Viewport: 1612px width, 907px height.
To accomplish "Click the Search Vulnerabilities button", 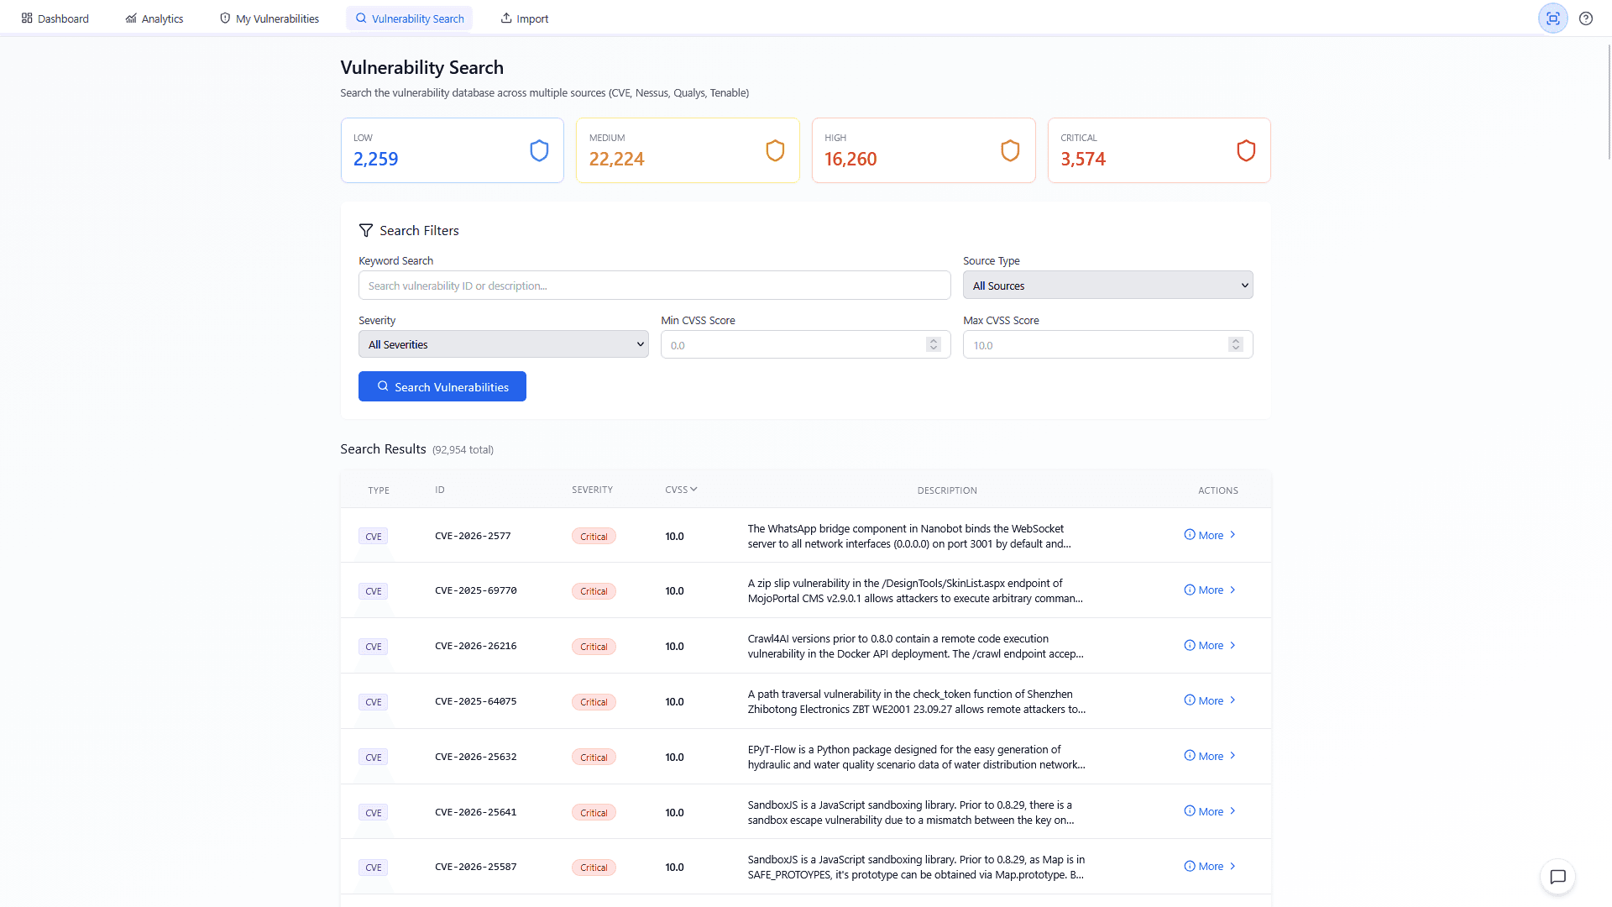I will point(442,386).
